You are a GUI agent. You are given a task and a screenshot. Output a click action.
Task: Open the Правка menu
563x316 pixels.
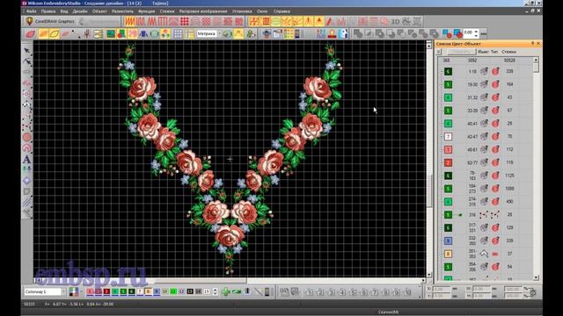(48, 11)
